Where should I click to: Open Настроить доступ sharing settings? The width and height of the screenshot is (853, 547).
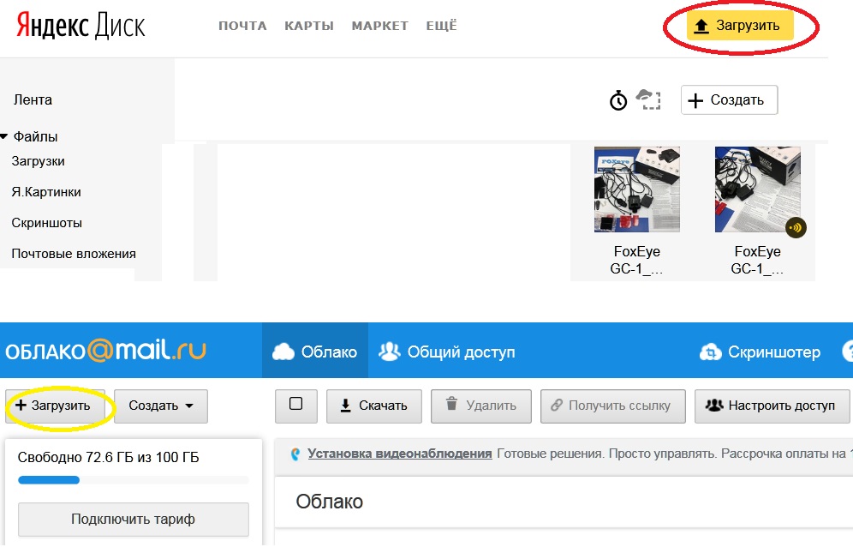click(770, 406)
